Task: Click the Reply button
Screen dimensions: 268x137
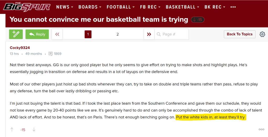Action: [37, 34]
